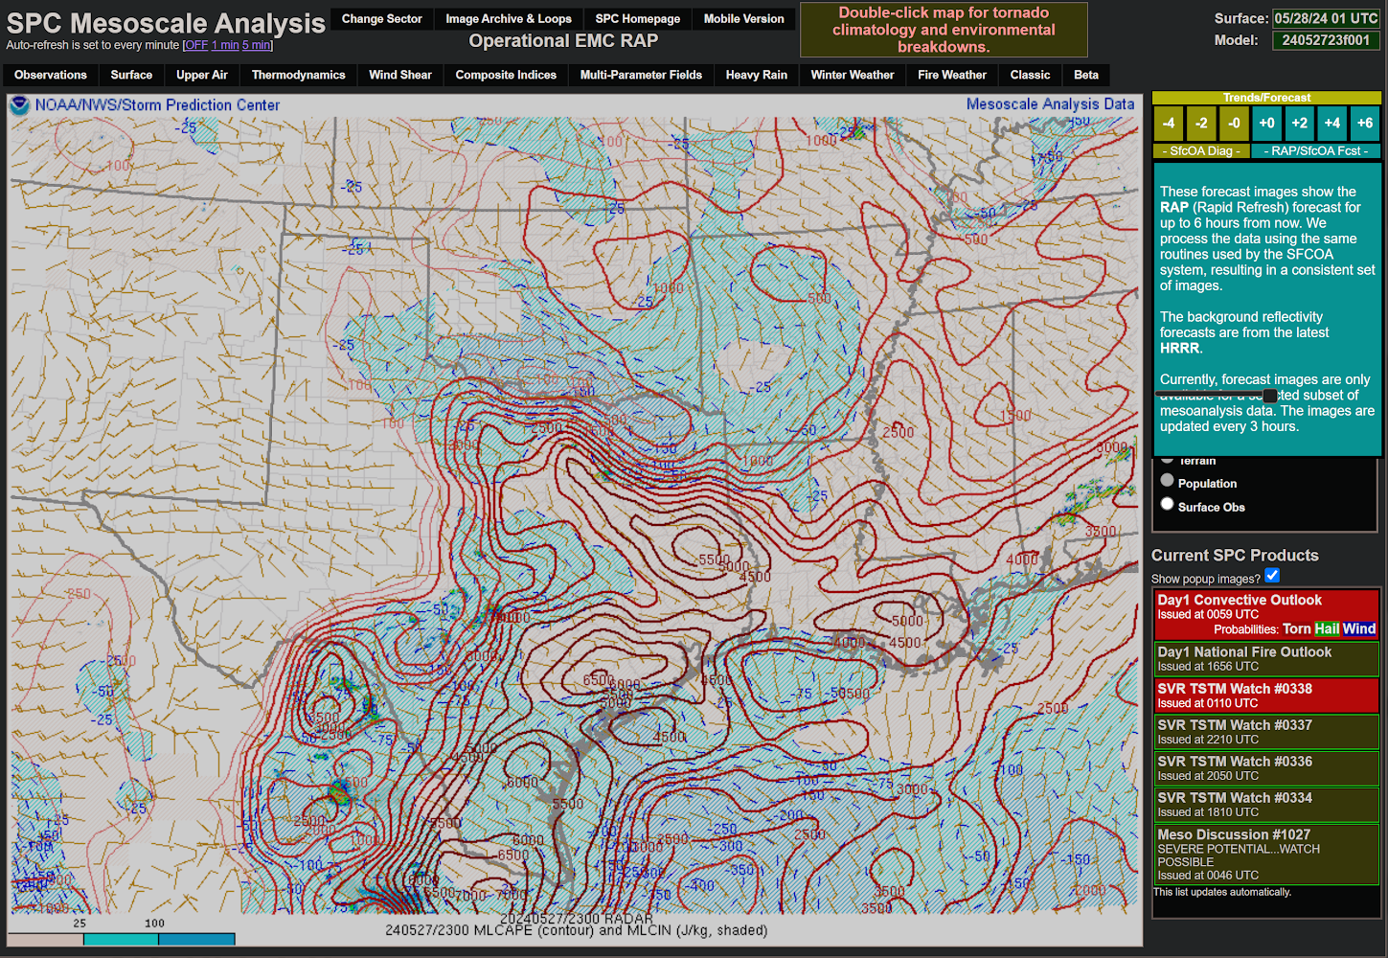Show the +0 hour forecast frame

pyautogui.click(x=1266, y=124)
